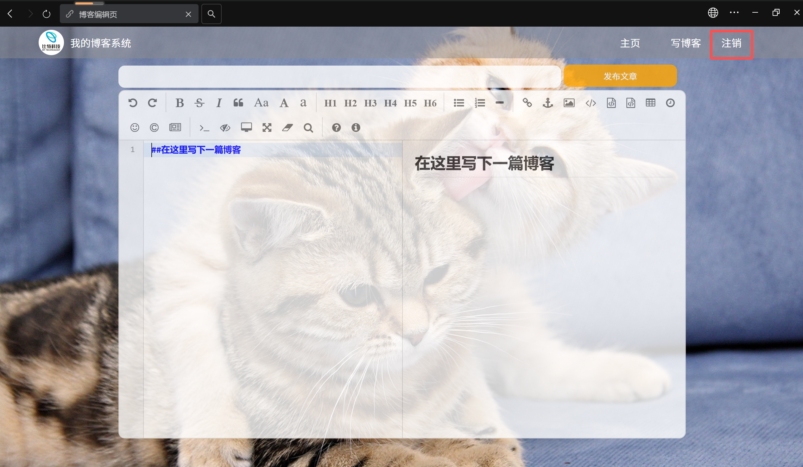Insert a block quote
The width and height of the screenshot is (803, 467).
point(238,103)
